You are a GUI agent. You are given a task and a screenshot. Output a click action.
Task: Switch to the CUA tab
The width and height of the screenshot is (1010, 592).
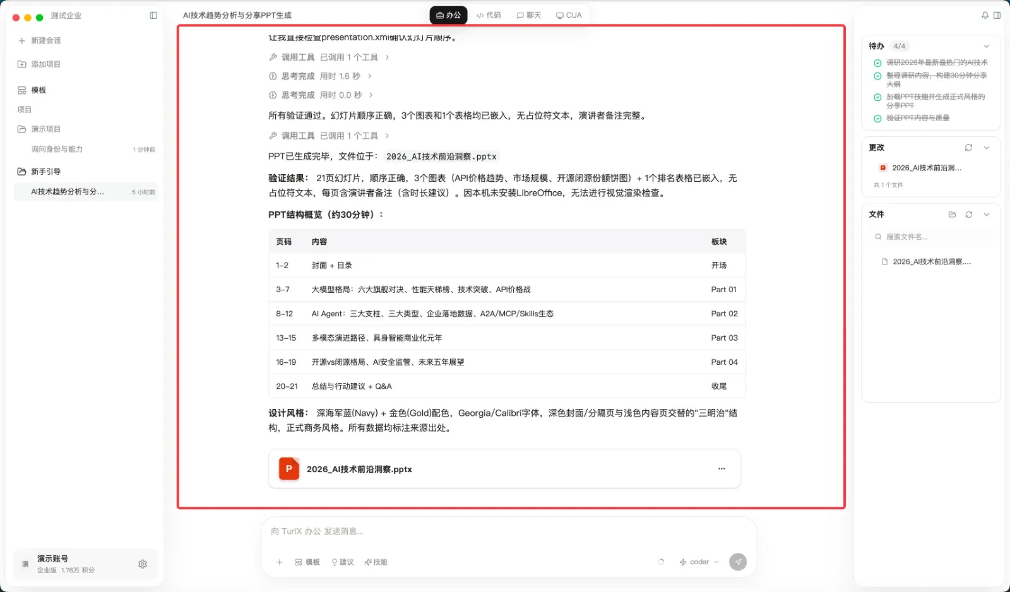(x=569, y=15)
